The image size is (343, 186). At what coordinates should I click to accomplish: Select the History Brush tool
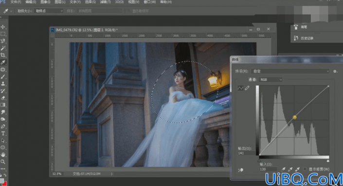click(3, 91)
